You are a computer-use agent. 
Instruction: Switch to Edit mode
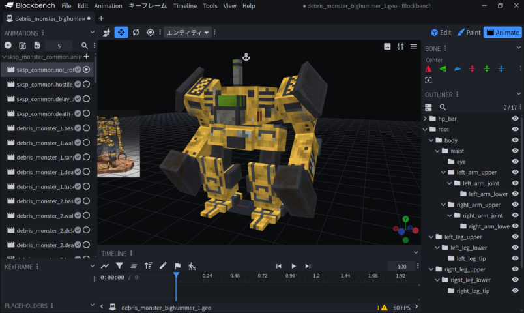tap(441, 32)
